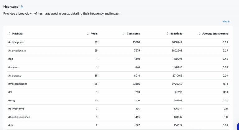The height and width of the screenshot is (130, 239).
Task: Click reactions value 9725762
Action: pyautogui.click(x=177, y=84)
